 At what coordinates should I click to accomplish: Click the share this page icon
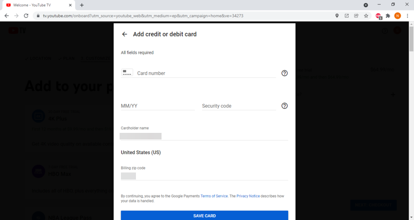click(356, 16)
